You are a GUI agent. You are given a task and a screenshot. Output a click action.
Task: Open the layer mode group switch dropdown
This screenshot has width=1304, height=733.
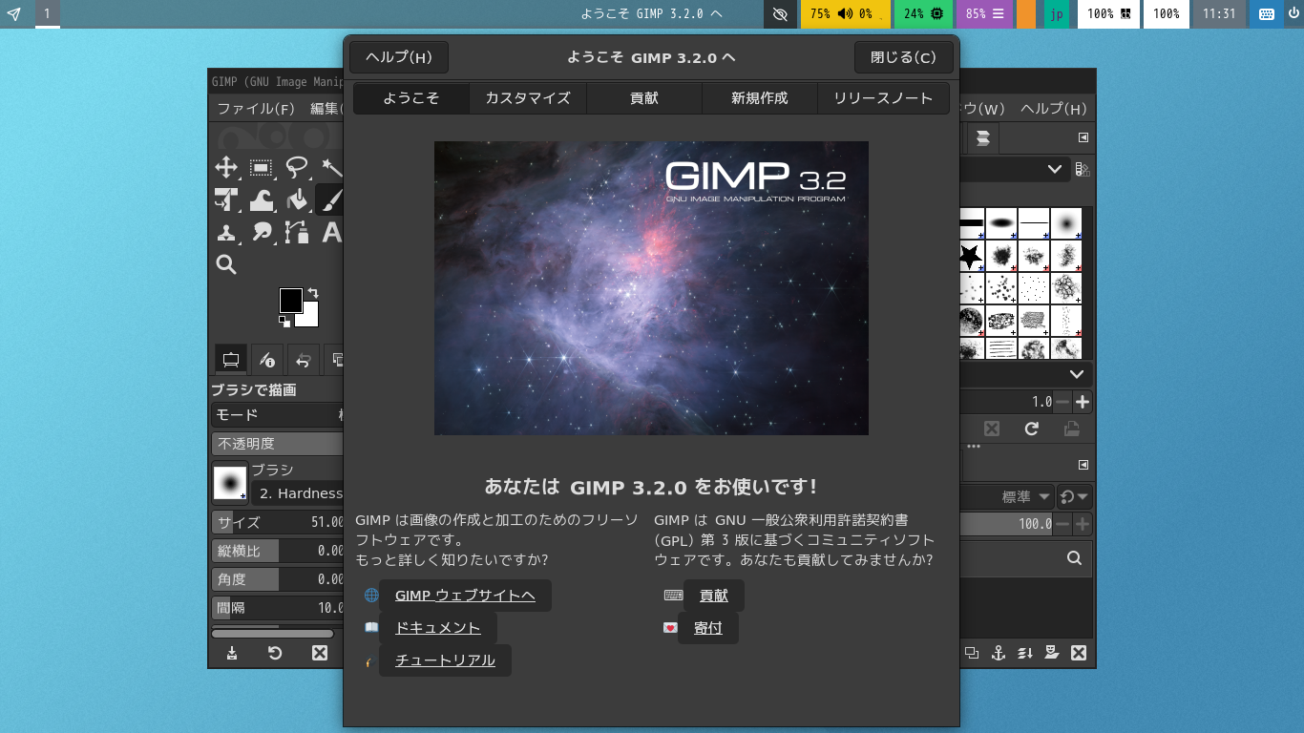pos(1075,497)
